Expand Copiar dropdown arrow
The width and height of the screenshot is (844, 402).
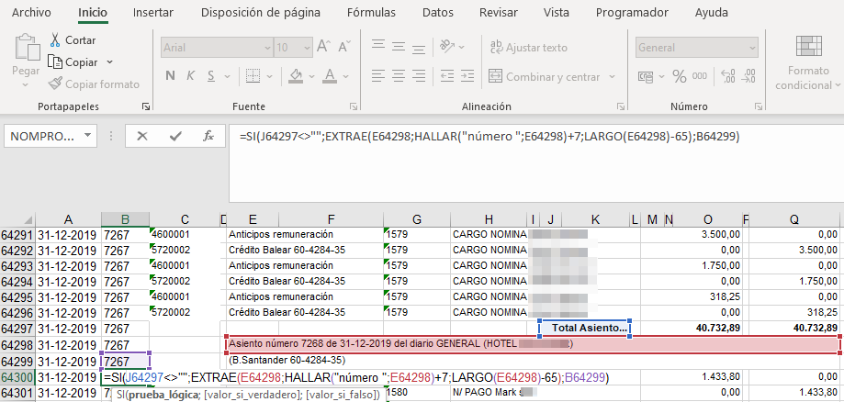[110, 62]
